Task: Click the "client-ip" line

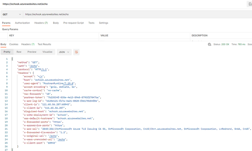Action: 47,104
